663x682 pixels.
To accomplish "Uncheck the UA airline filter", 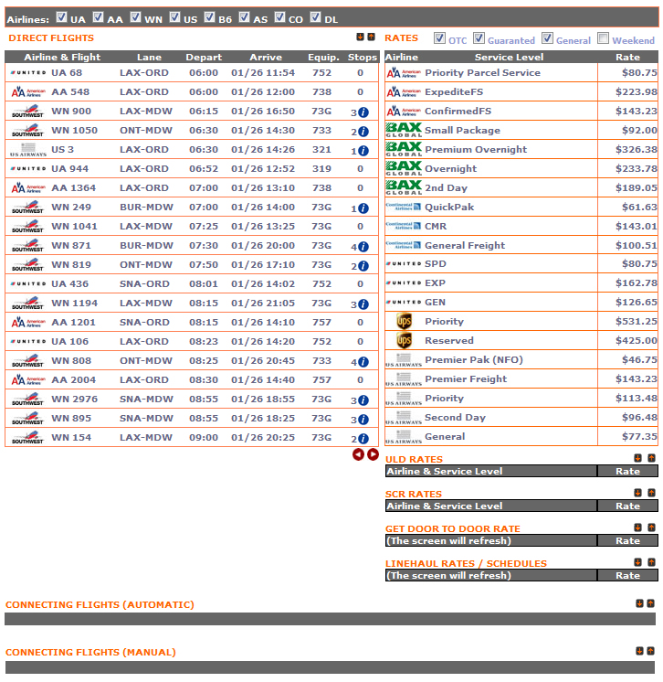I will point(61,17).
